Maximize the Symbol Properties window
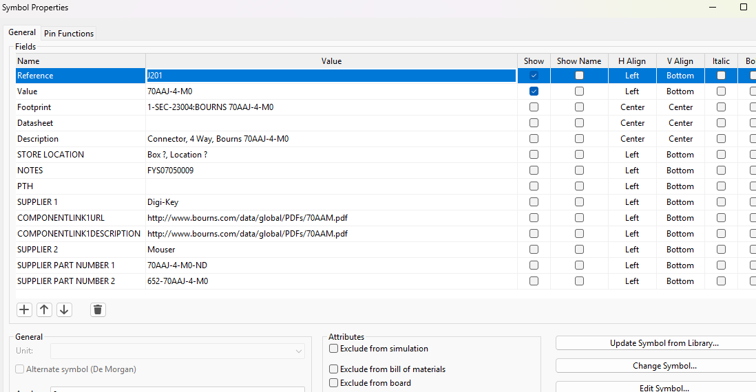 pyautogui.click(x=743, y=7)
